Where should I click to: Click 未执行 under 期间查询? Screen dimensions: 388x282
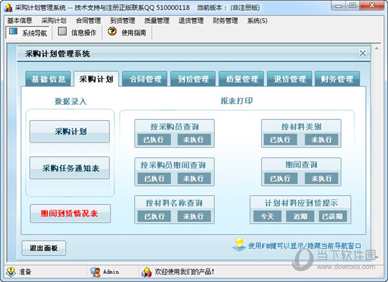(x=321, y=178)
